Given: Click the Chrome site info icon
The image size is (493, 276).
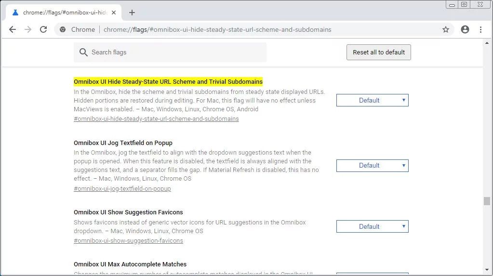Looking at the screenshot, I should [x=63, y=29].
